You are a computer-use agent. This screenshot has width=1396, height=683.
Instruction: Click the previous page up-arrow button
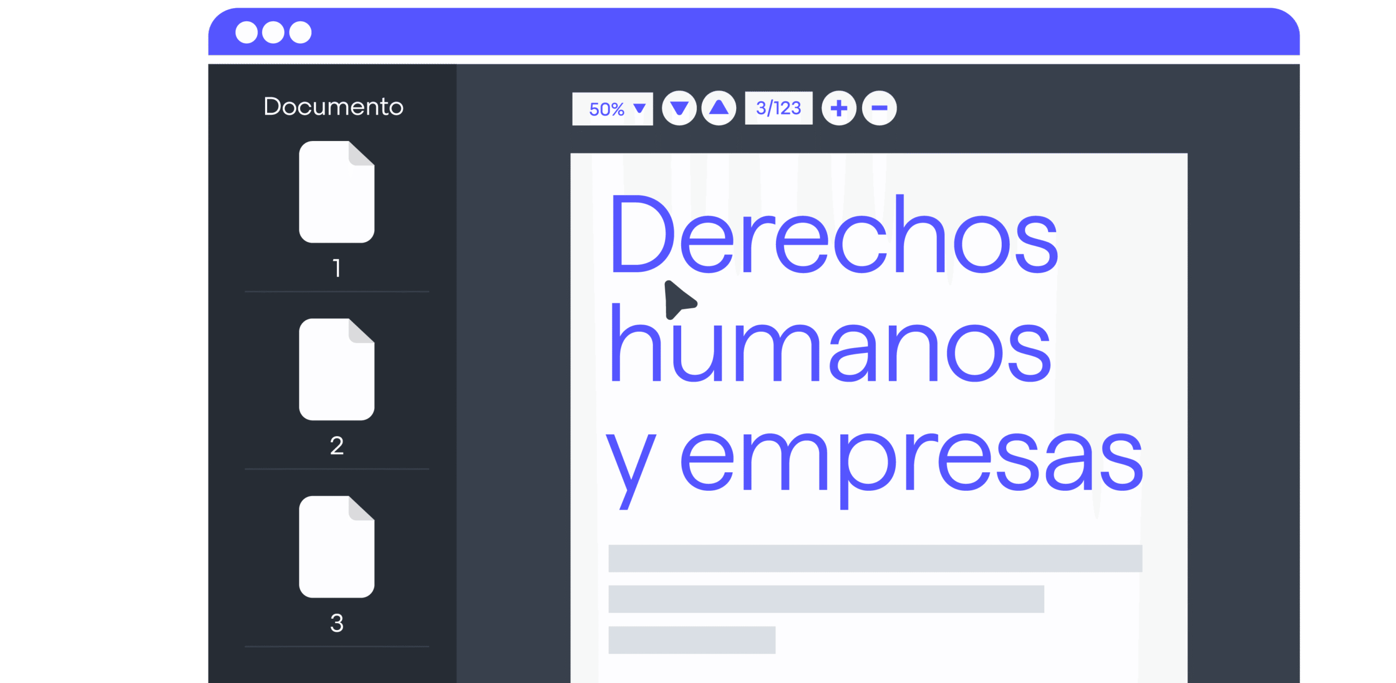719,108
